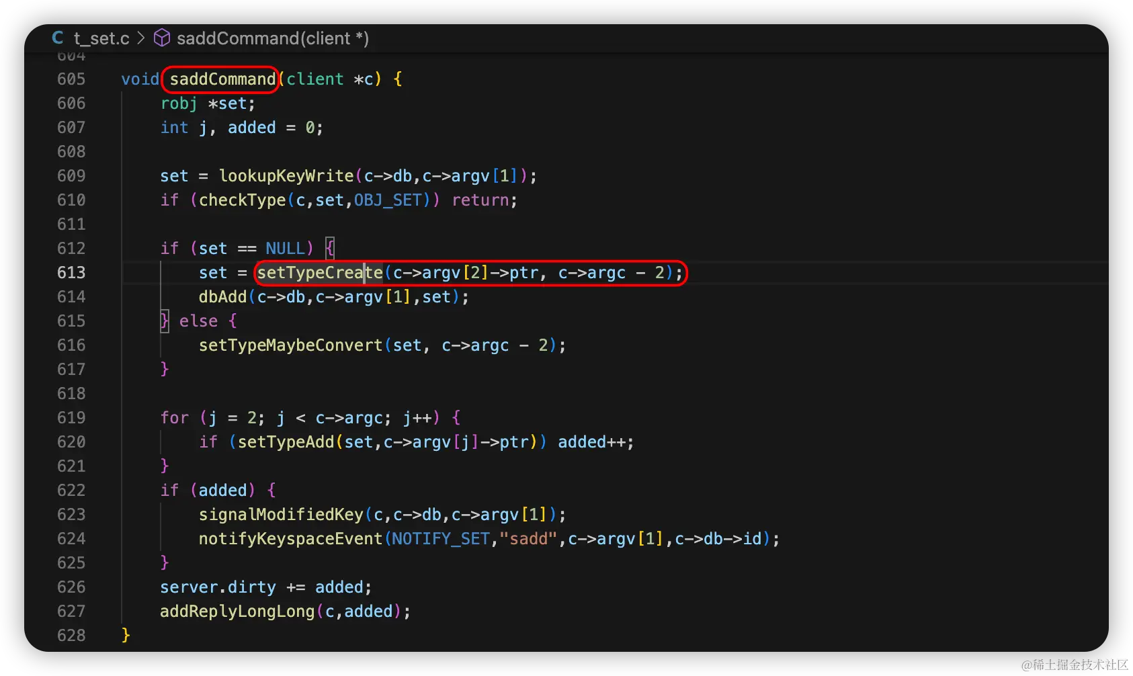Image resolution: width=1133 pixels, height=676 pixels.
Task: Click line number 605 in gutter
Action: [71, 79]
